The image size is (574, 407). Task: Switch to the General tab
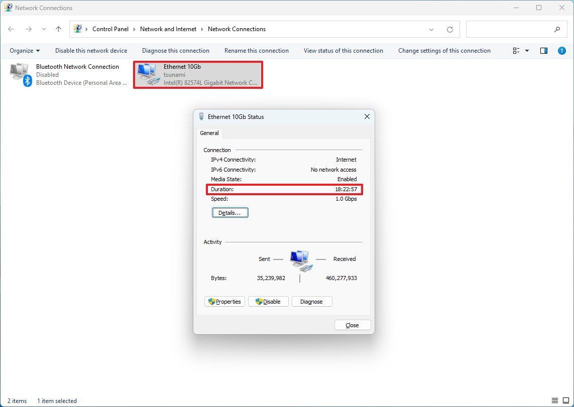[209, 133]
